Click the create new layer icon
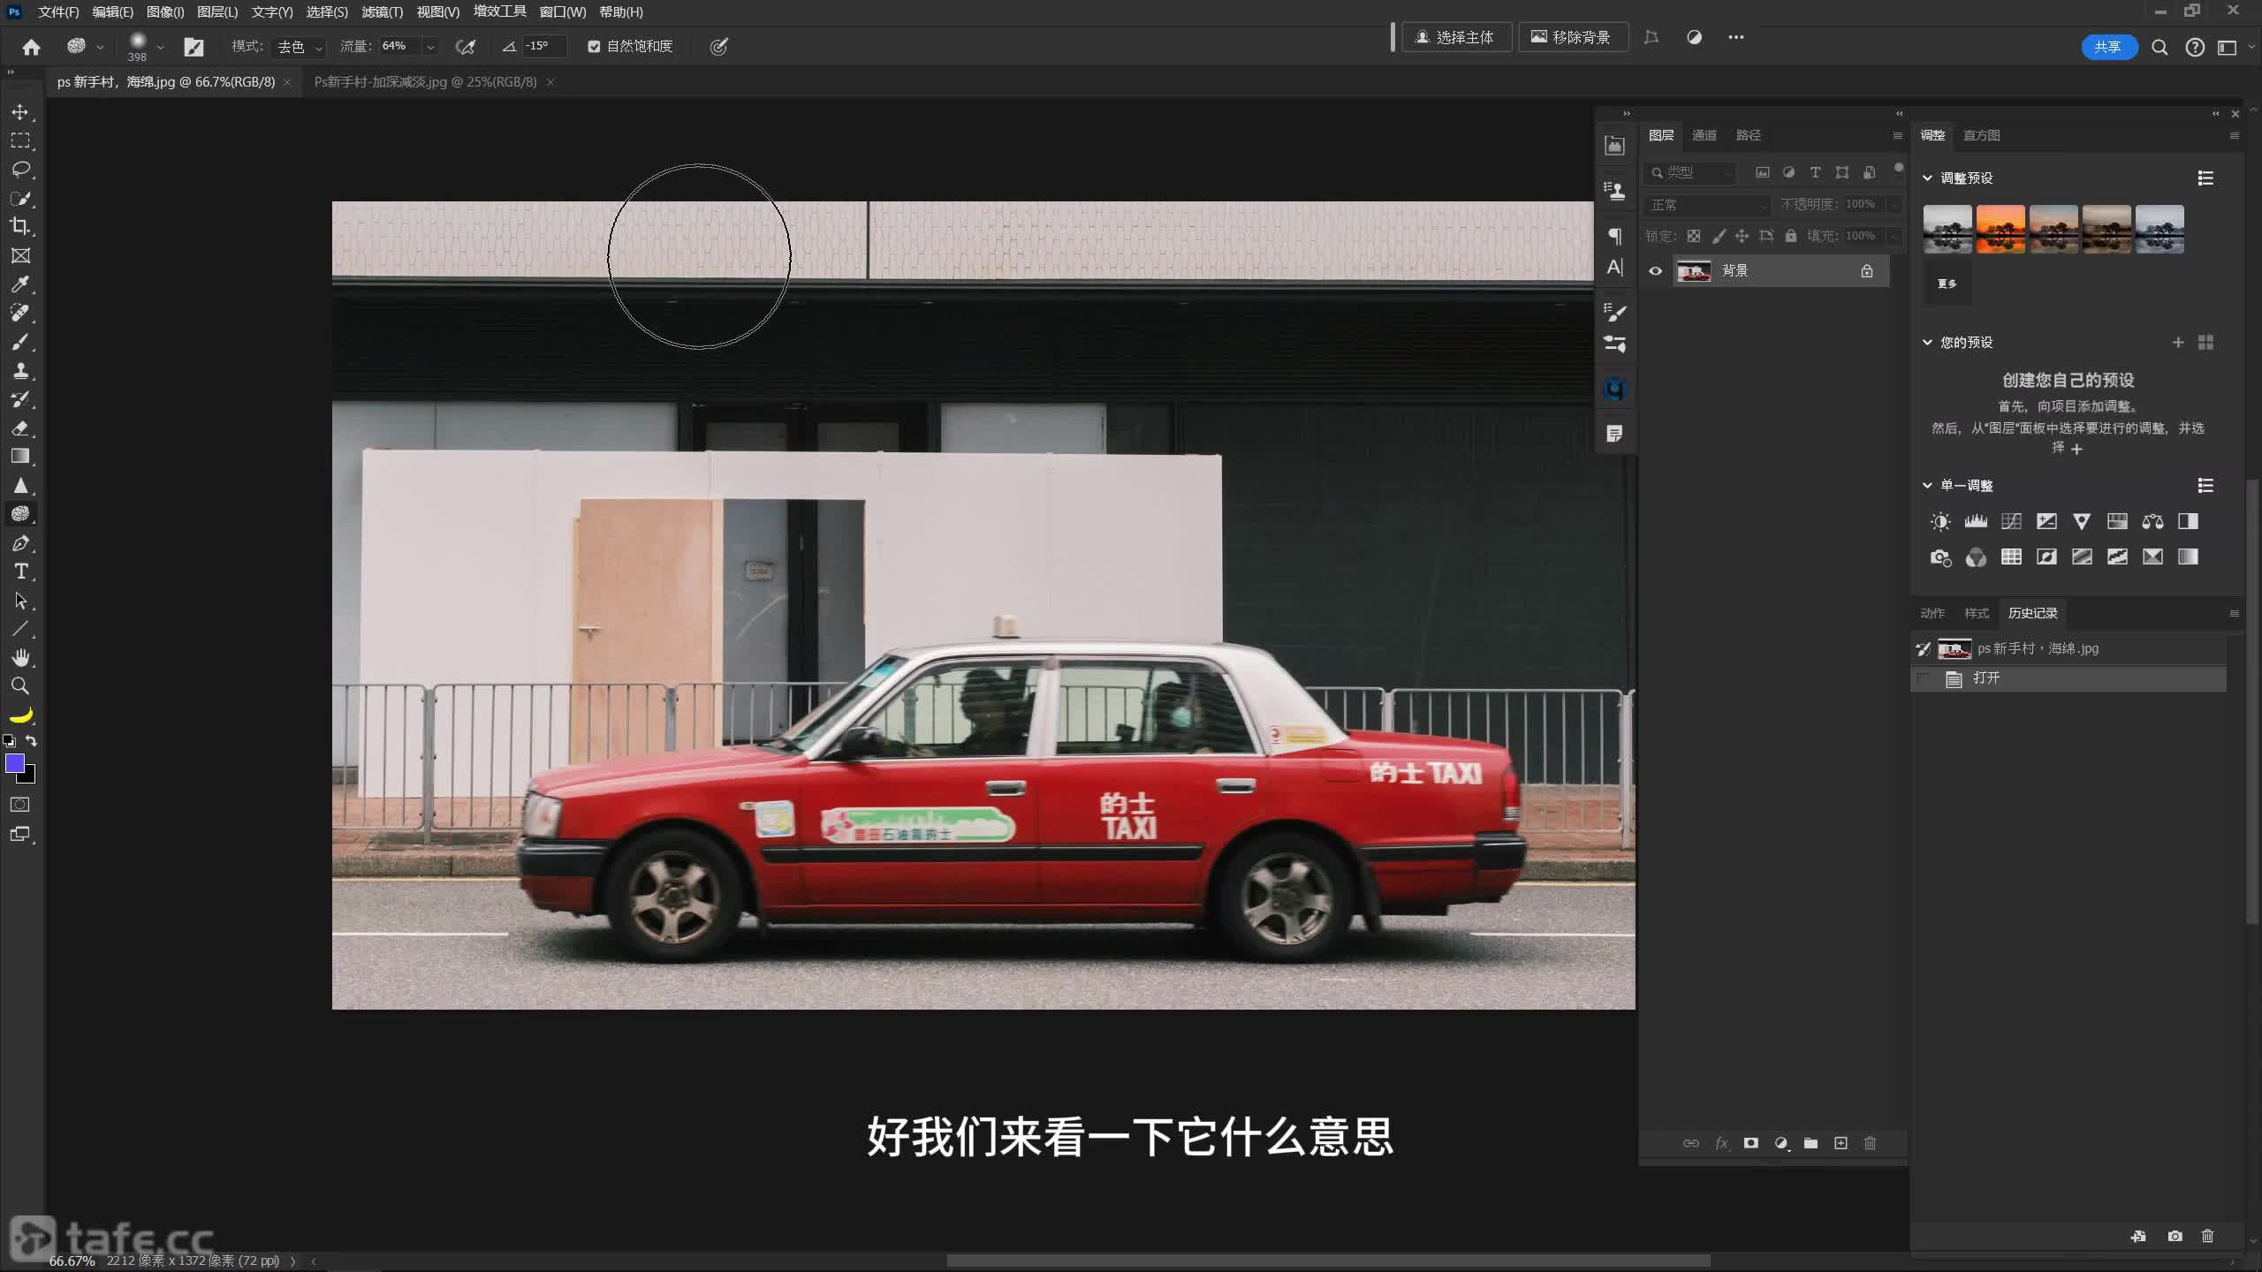Screen dimensions: 2262x1272 pyautogui.click(x=1841, y=1143)
